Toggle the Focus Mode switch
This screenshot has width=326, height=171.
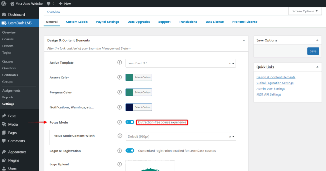130,122
